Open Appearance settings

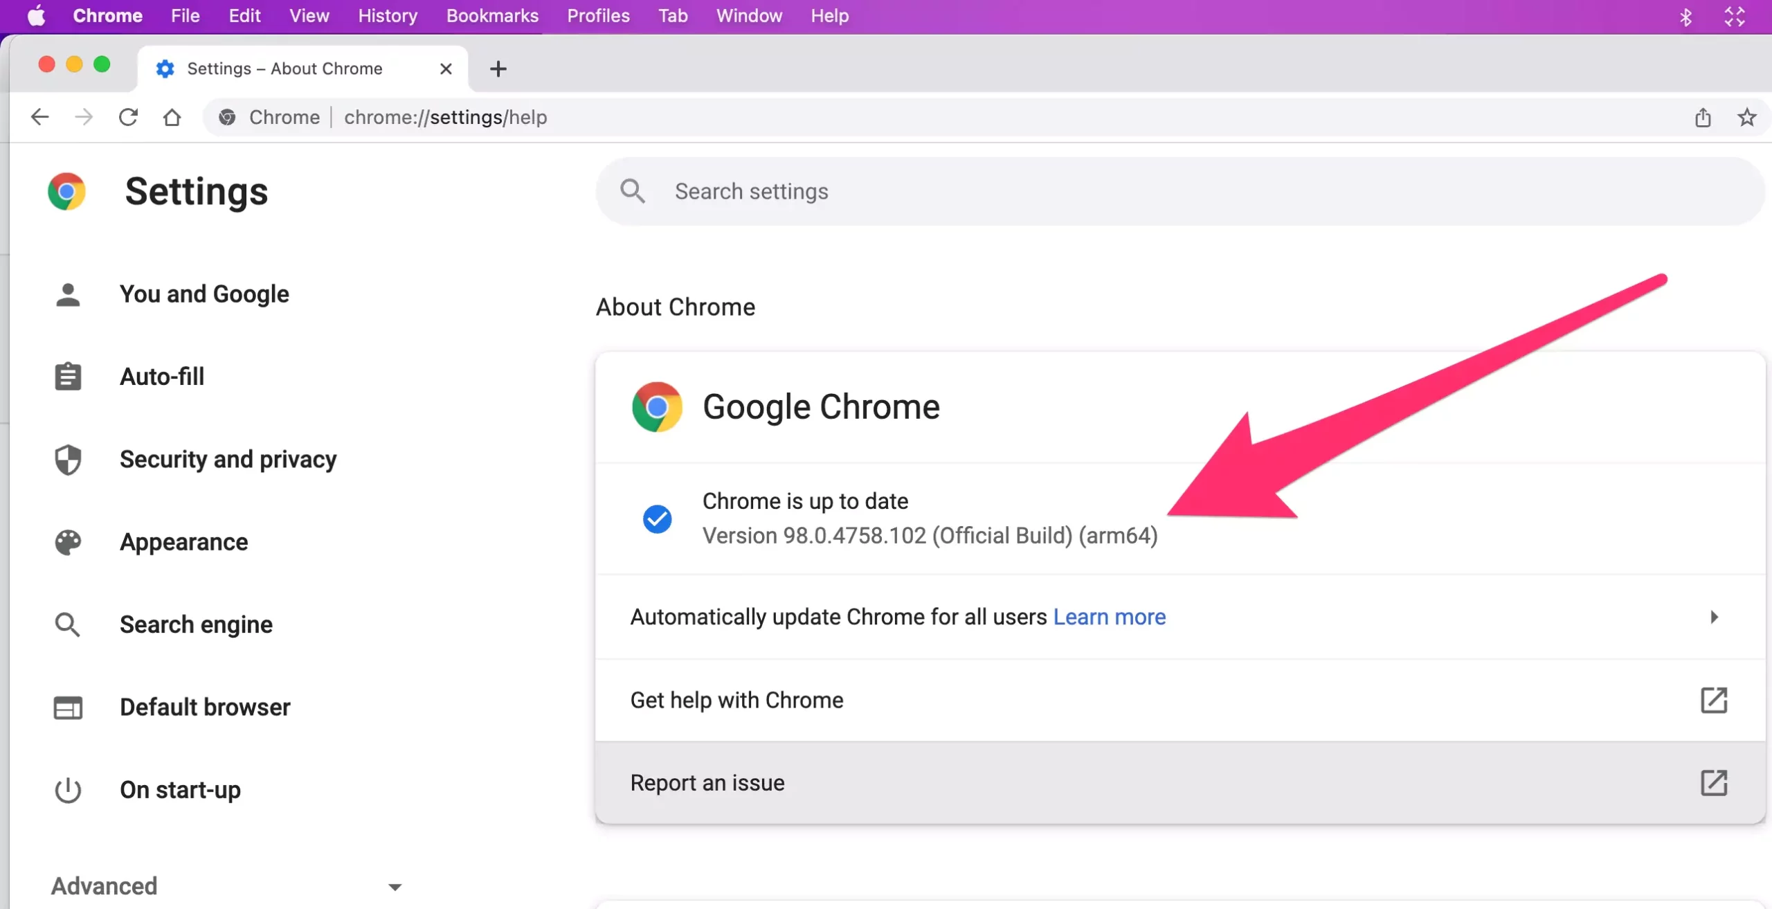pos(183,542)
